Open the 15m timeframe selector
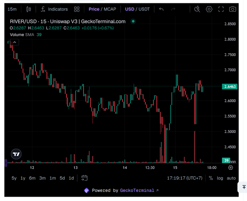Image resolution: width=247 pixels, height=201 pixels. (x=12, y=9)
